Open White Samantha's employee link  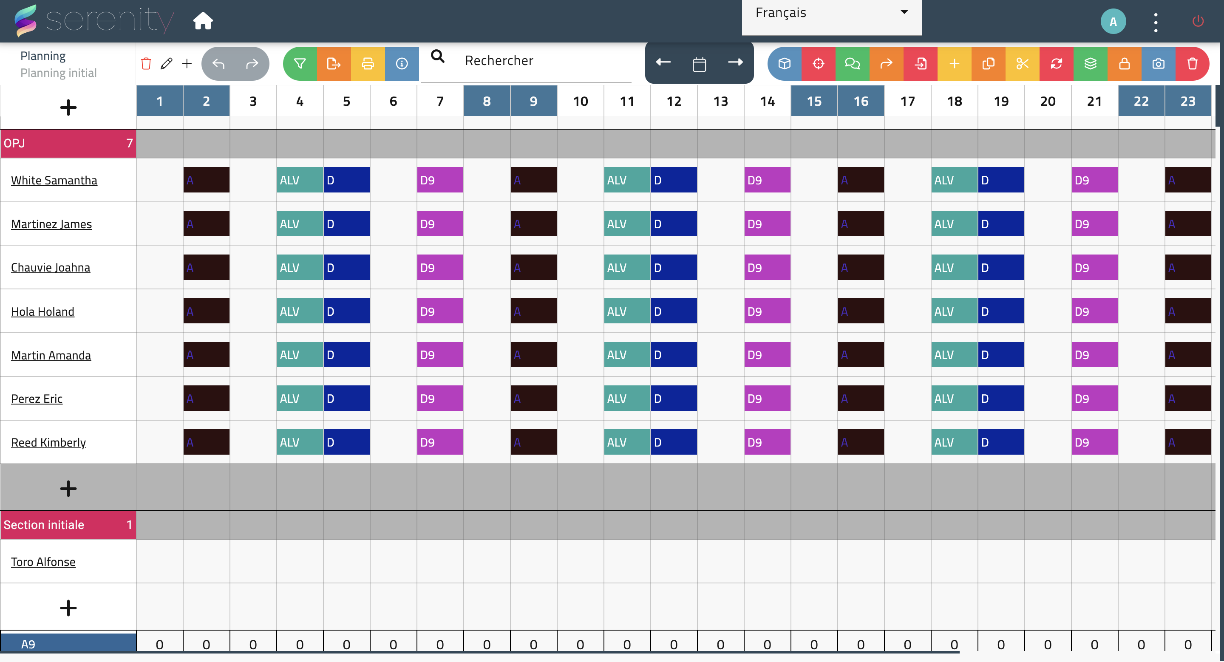pos(54,181)
